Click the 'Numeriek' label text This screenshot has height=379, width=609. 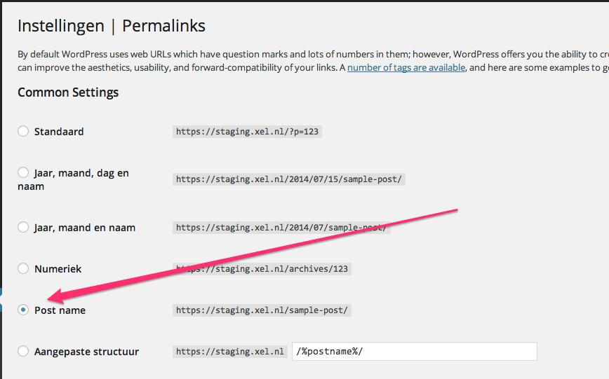click(60, 269)
